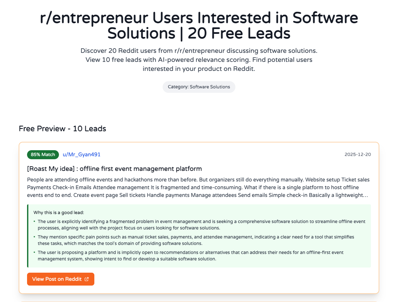
Task: Click the external link icon on orange button
Action: (87, 279)
